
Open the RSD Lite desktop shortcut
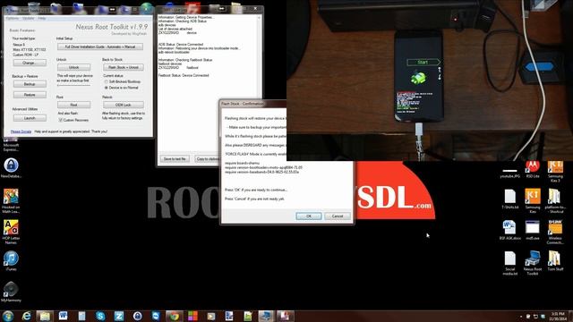pyautogui.click(x=533, y=169)
